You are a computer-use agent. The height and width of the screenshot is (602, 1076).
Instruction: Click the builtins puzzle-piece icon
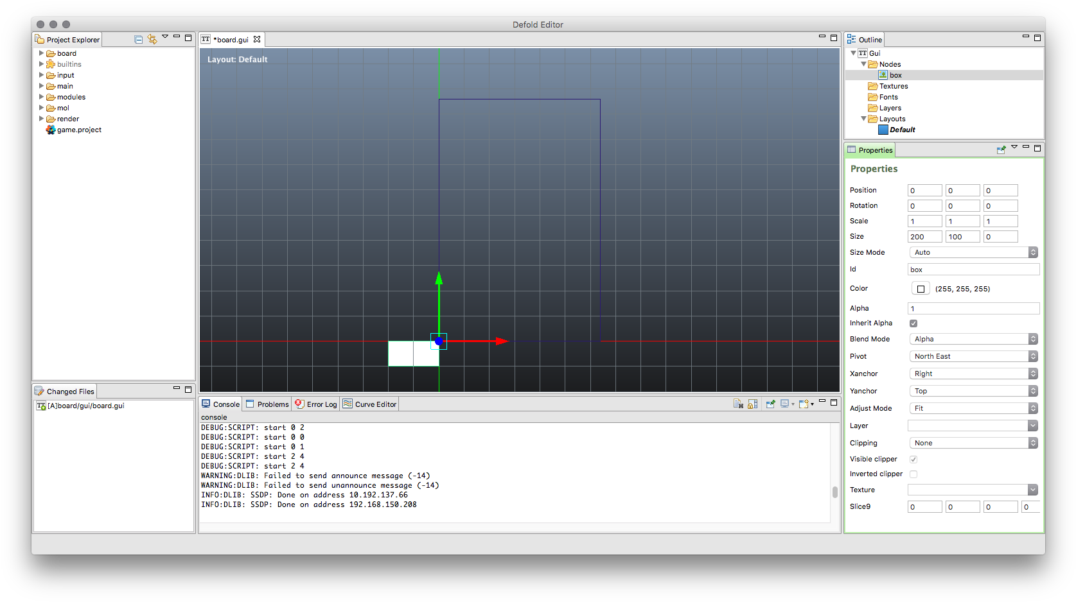click(51, 64)
